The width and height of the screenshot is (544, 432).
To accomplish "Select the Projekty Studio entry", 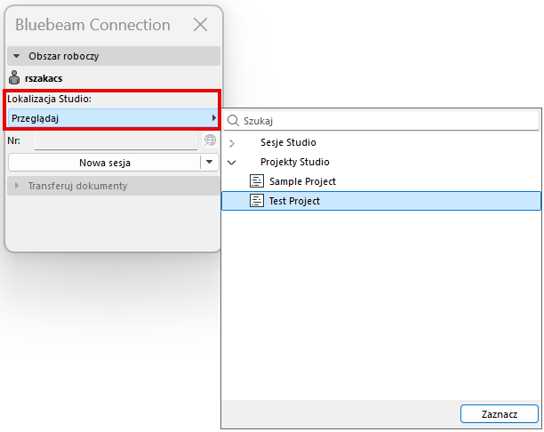I will [x=294, y=162].
